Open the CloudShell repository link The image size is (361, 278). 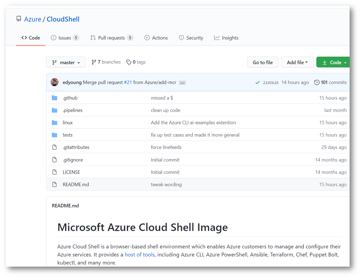[x=63, y=19]
